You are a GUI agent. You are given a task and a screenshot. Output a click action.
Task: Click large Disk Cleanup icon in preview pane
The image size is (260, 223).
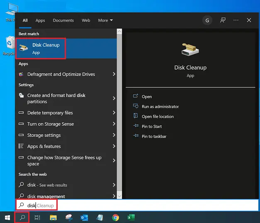(x=190, y=50)
